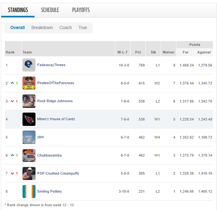Click the 1,228.54 points for value
The height and width of the screenshot is (210, 217).
click(187, 119)
